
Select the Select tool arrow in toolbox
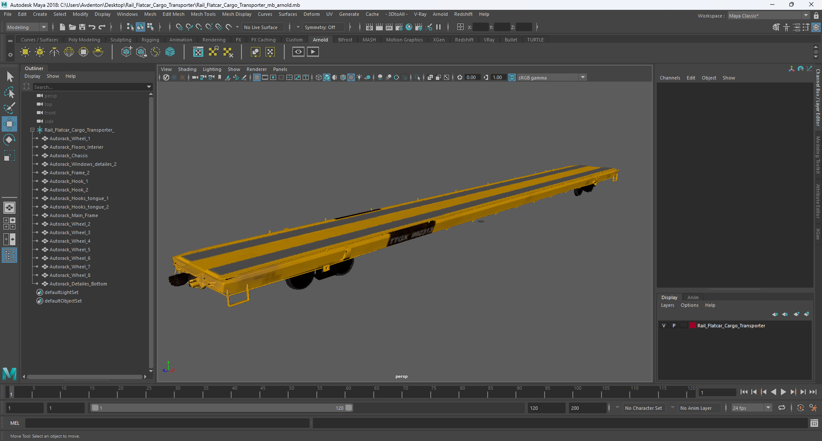(x=9, y=77)
